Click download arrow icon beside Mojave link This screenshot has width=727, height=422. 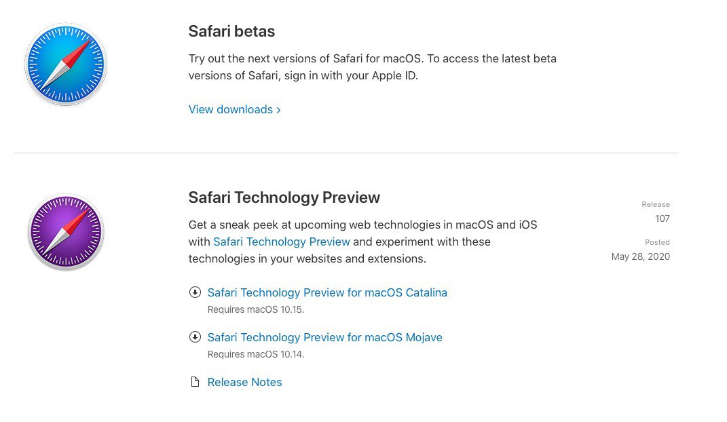click(195, 337)
